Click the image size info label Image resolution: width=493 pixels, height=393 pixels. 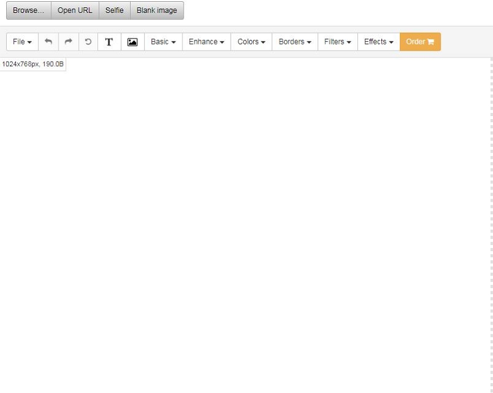click(x=33, y=64)
